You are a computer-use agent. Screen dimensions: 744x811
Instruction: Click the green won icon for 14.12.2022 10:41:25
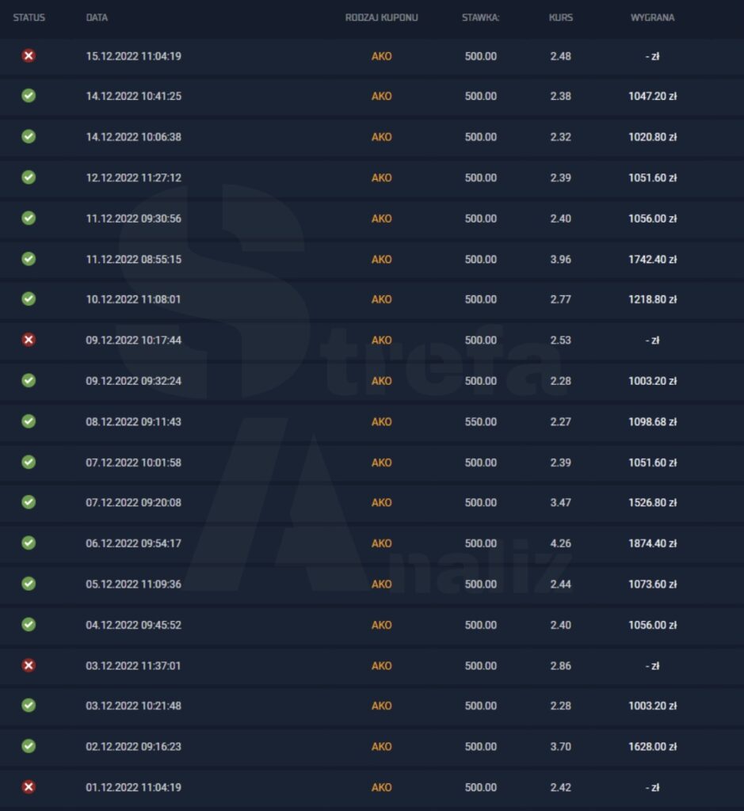point(29,96)
